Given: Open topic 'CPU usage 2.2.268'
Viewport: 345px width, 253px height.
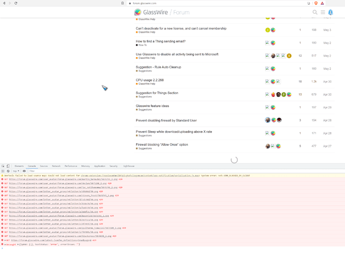Looking at the screenshot, I should tap(150, 80).
